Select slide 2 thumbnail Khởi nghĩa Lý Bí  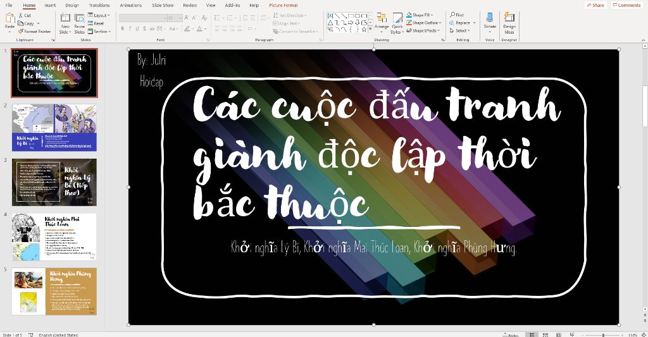[x=54, y=128]
